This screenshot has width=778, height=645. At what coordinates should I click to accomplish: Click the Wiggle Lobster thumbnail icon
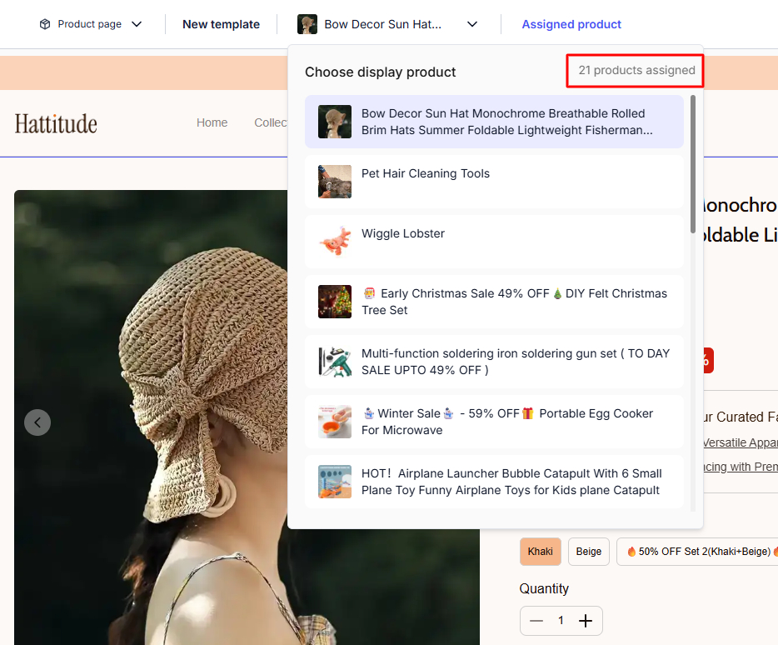335,242
